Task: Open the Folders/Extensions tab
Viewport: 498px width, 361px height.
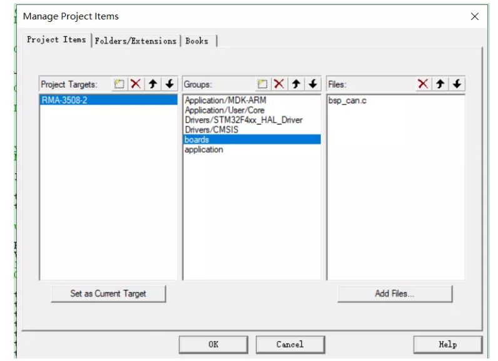Action: point(136,41)
